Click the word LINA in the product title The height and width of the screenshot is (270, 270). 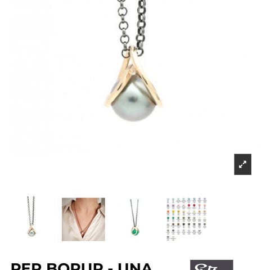point(135,266)
